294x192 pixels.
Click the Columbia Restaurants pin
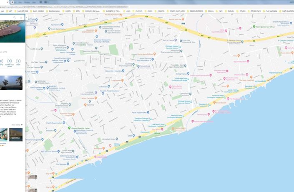pyautogui.click(x=97, y=37)
